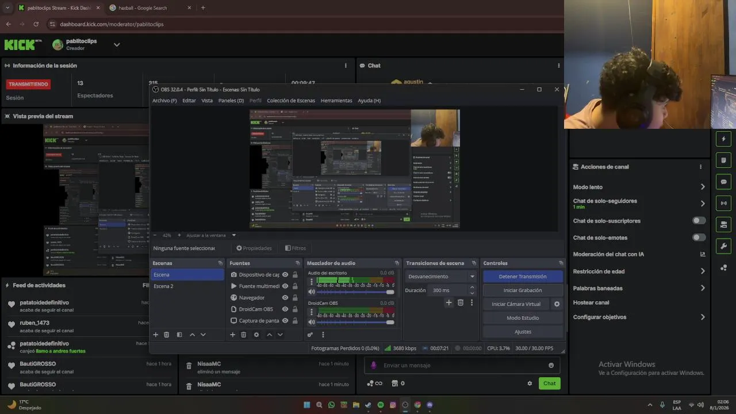This screenshot has width=736, height=414.
Task: Expand Palabras baneadas chevron
Action: (x=703, y=288)
